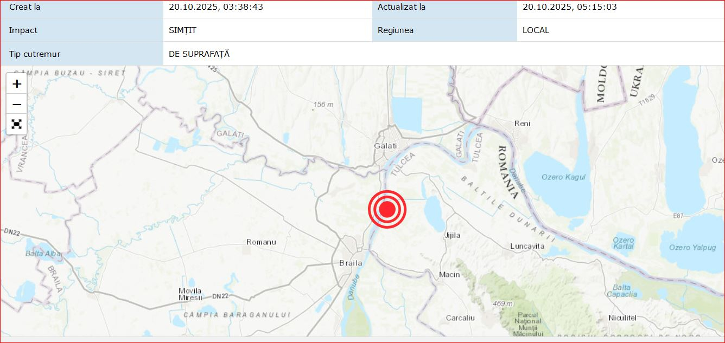Click the Parcul National Muntii Macinului label

528,324
